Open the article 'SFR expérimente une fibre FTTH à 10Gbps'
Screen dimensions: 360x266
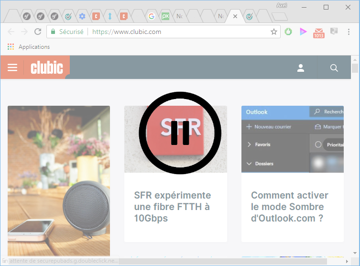point(173,207)
